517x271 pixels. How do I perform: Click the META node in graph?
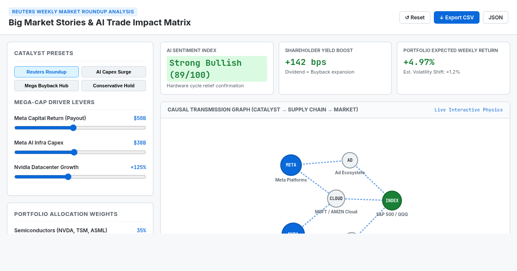pos(291,165)
